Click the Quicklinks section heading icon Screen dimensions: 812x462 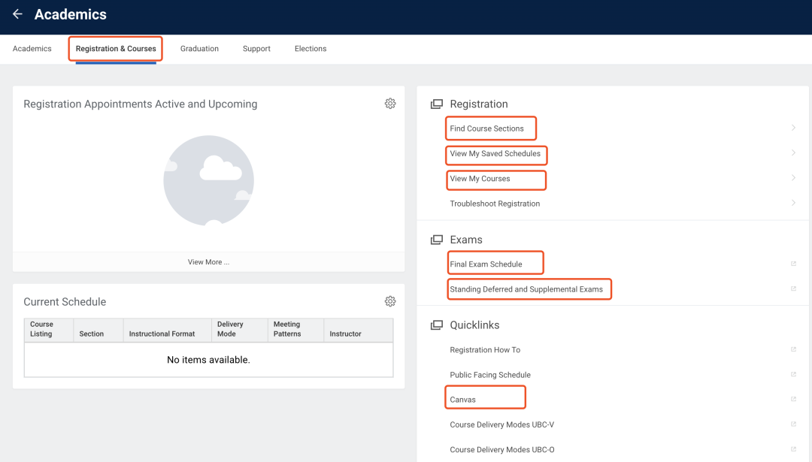436,325
